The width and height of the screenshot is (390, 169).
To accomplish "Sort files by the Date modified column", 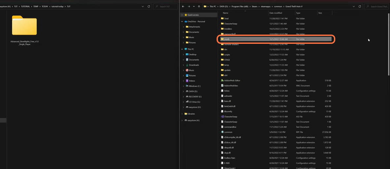I will point(276,13).
